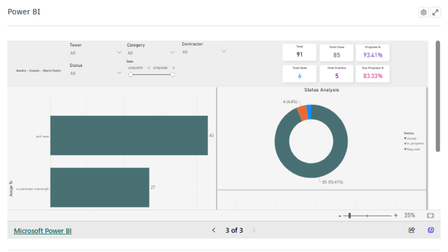Go to next report page arrow
The height and width of the screenshot is (252, 448).
(x=254, y=230)
